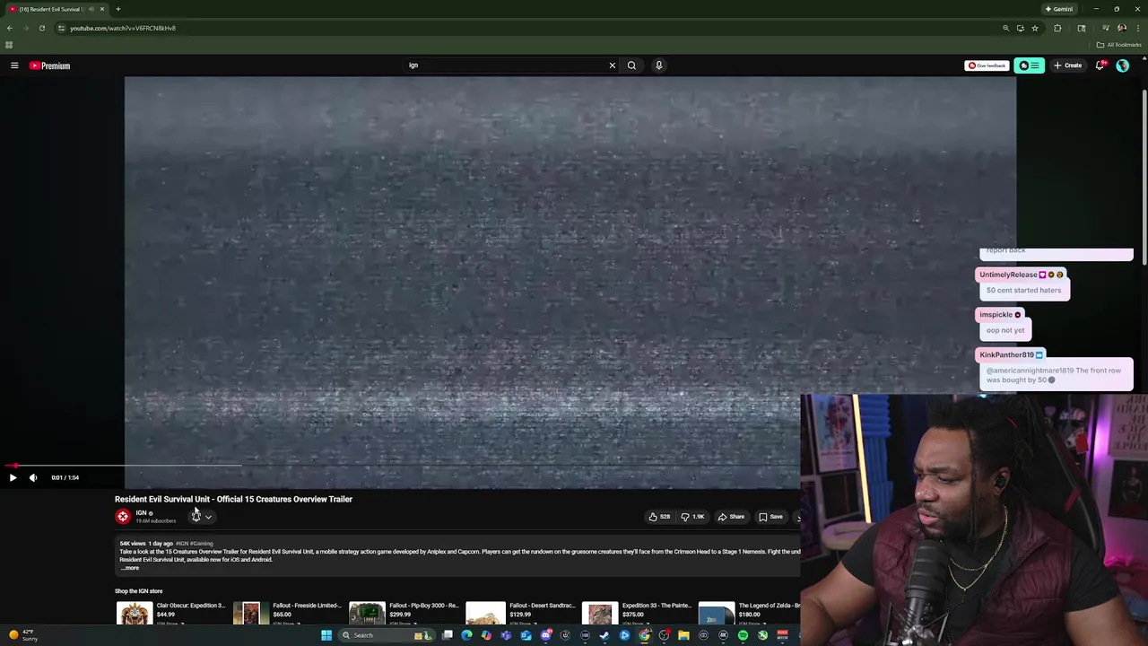
Task: Click the address bar URL
Action: point(123,28)
